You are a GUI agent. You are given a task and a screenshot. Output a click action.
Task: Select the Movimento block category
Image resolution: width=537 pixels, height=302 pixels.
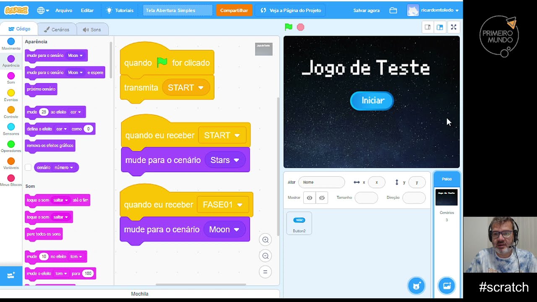[11, 44]
